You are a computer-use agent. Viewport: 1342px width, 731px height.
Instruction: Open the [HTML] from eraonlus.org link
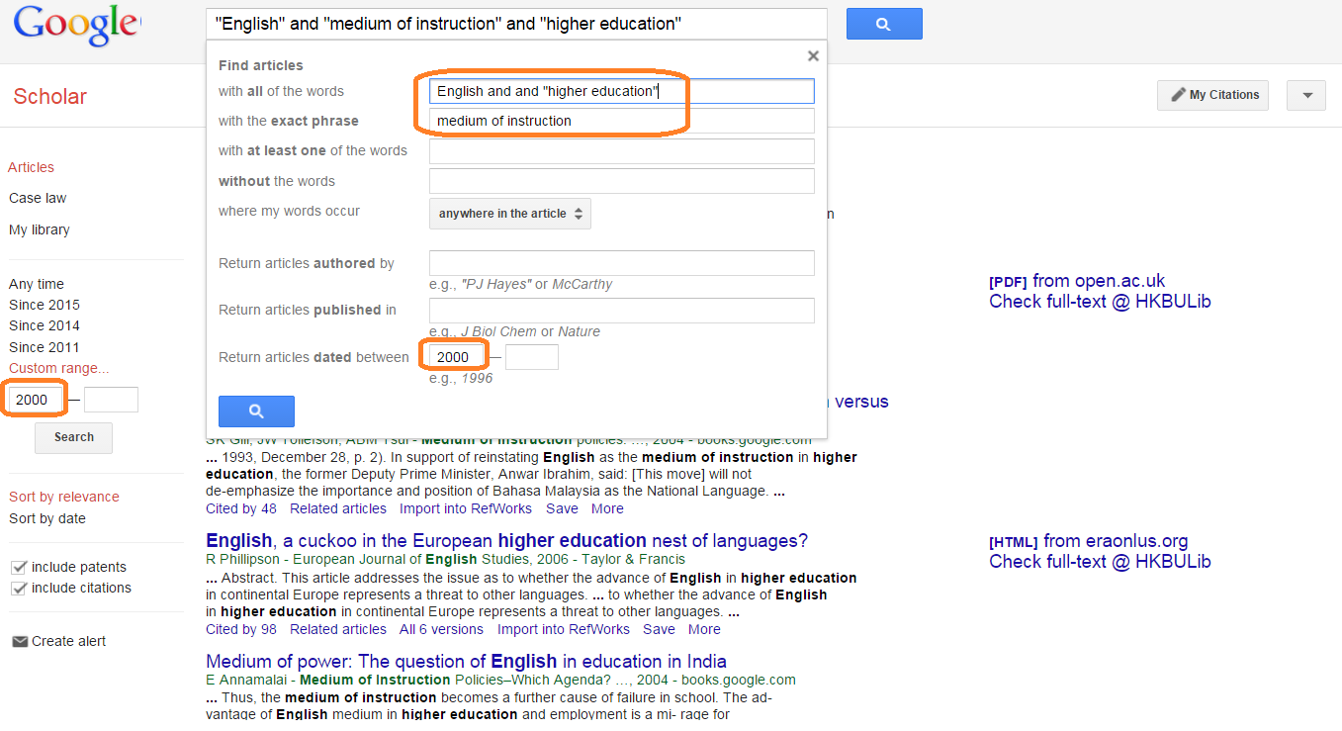(1089, 541)
